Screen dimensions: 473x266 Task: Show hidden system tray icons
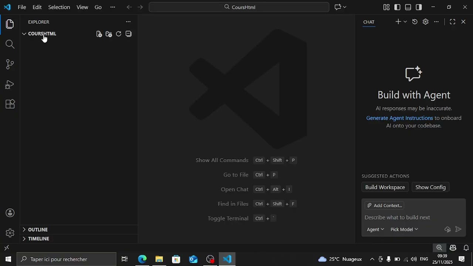click(x=372, y=259)
